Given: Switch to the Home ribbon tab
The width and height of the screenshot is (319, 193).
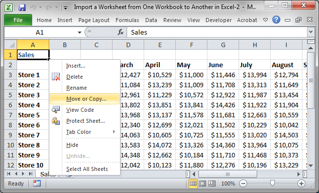Looking at the screenshot, I should (x=44, y=20).
